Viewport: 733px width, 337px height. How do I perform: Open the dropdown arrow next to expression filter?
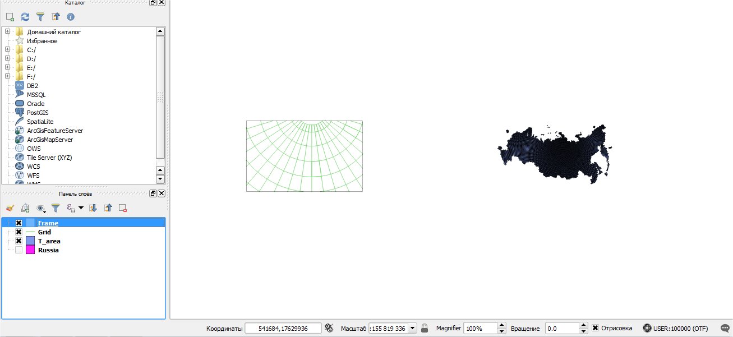click(81, 208)
